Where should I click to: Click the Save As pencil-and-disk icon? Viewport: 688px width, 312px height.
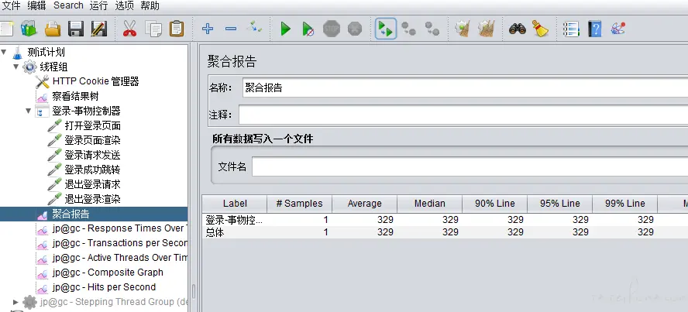click(x=98, y=29)
